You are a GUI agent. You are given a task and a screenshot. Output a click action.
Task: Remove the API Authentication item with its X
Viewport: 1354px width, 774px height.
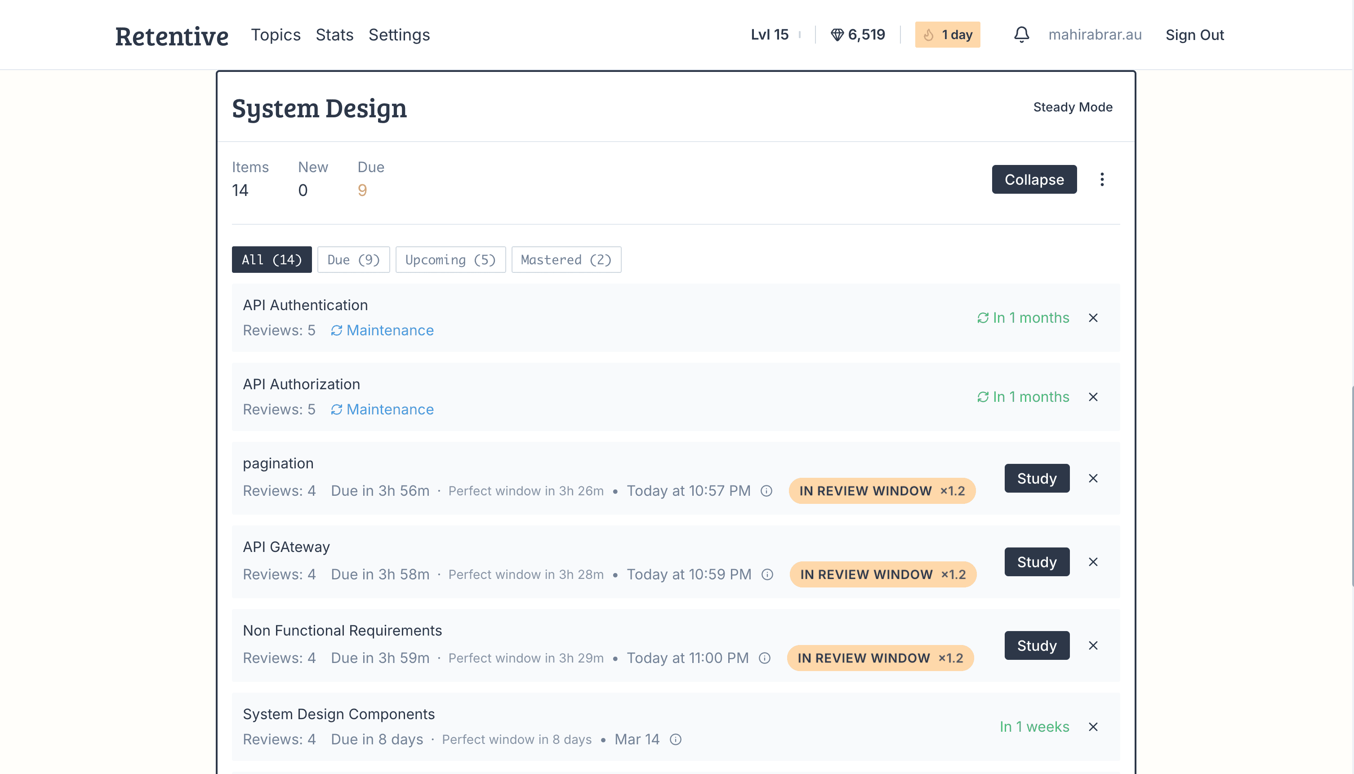(x=1093, y=318)
